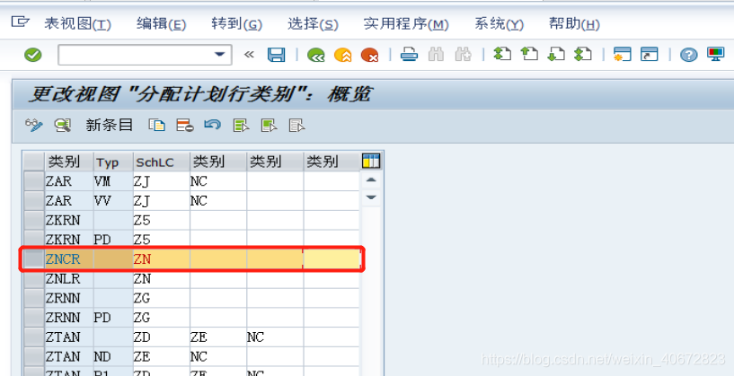Toggle the row selector for ZAR VV
Image resolution: width=734 pixels, height=376 pixels.
(34, 201)
